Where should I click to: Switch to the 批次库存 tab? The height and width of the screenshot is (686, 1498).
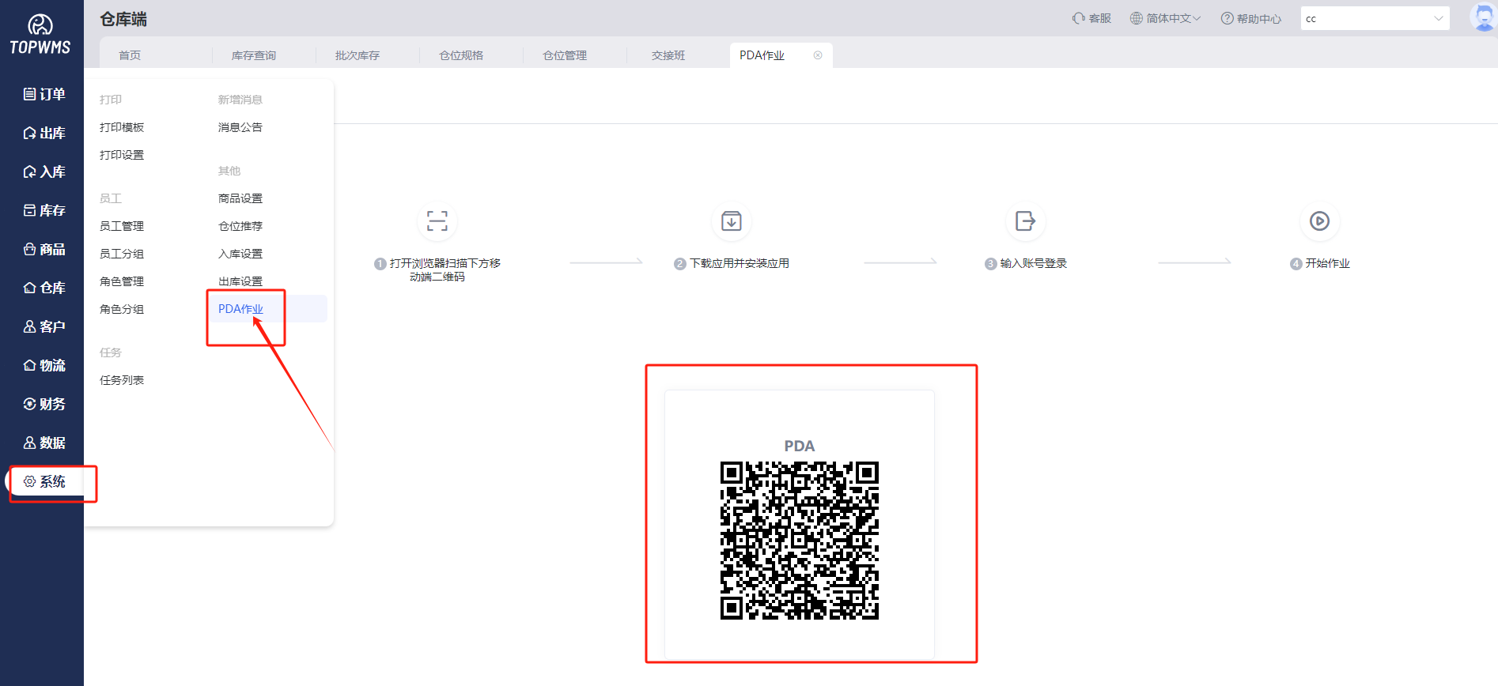(x=357, y=55)
